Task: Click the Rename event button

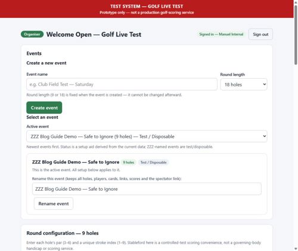Action: coord(54,203)
